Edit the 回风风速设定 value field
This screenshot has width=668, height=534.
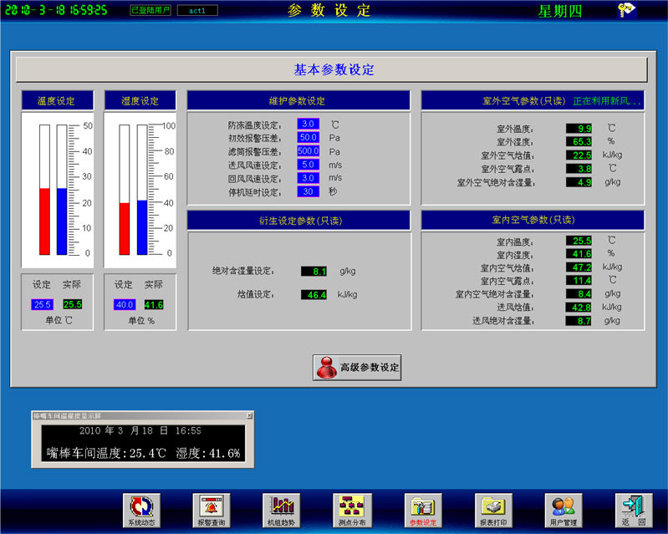click(308, 178)
